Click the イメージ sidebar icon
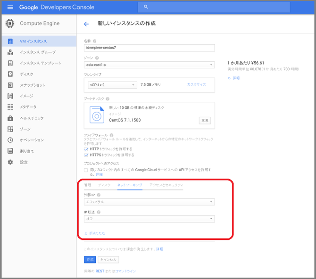Viewport: 316px width, 279px height. click(x=10, y=96)
